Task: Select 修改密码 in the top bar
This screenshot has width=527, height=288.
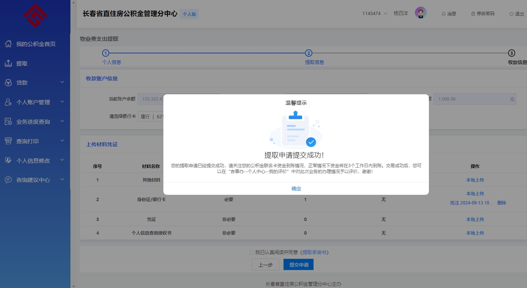Action: point(483,14)
